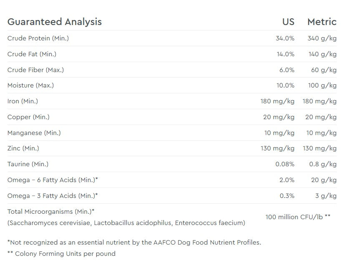
Task: Click the Moisture (Max.) label
Action: tap(30, 85)
